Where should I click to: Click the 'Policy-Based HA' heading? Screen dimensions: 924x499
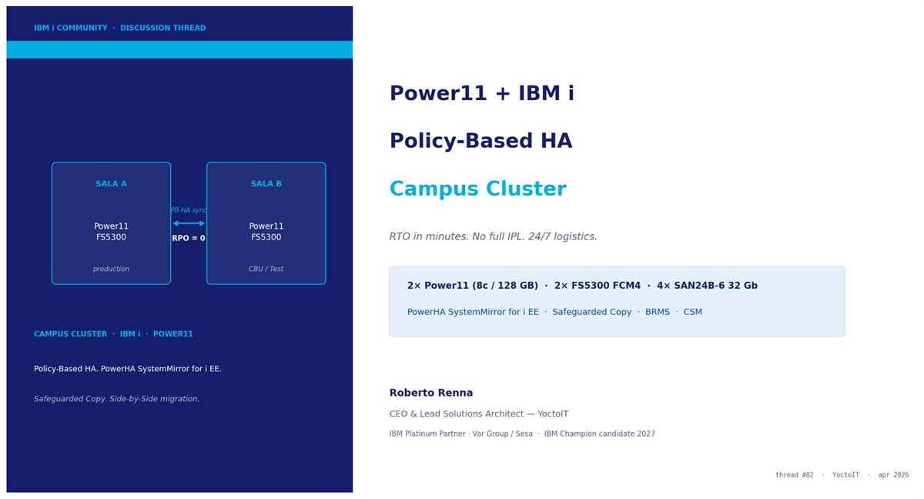tap(480, 142)
